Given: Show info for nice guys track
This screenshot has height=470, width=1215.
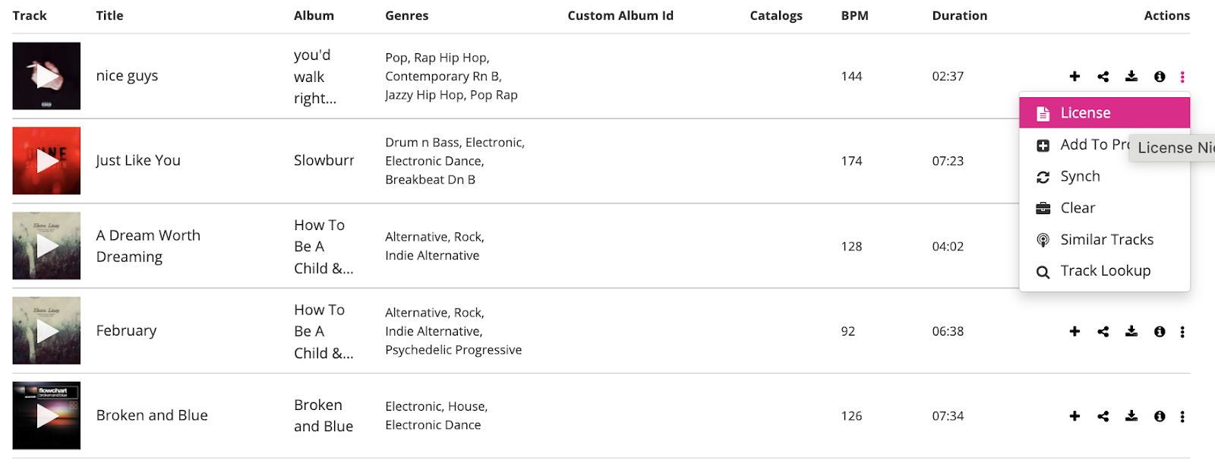Looking at the screenshot, I should click(x=1160, y=76).
